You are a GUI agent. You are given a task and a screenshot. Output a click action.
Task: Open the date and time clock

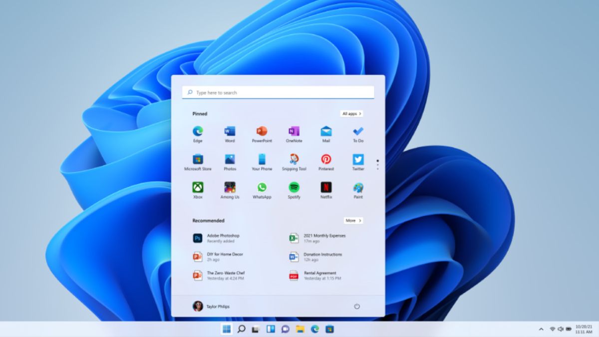click(x=584, y=329)
